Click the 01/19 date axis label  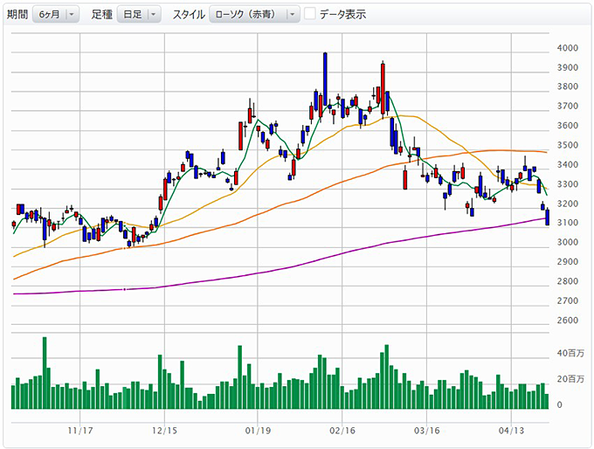pos(257,431)
